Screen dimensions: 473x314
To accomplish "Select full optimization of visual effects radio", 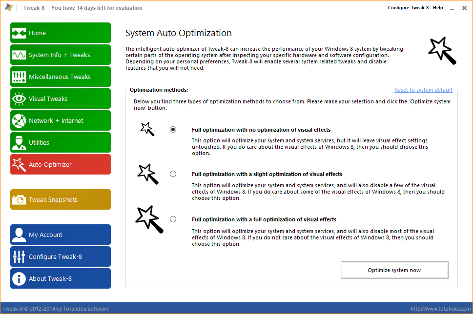I will coord(173,219).
